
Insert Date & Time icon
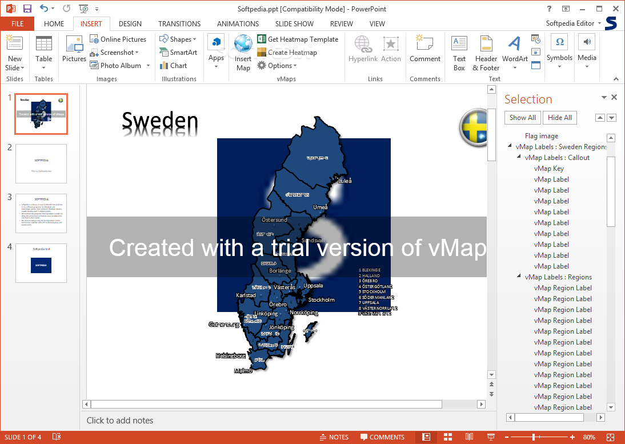(x=536, y=39)
